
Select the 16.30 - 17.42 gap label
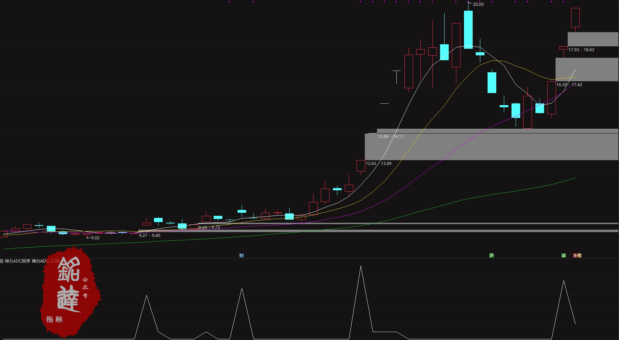569,85
